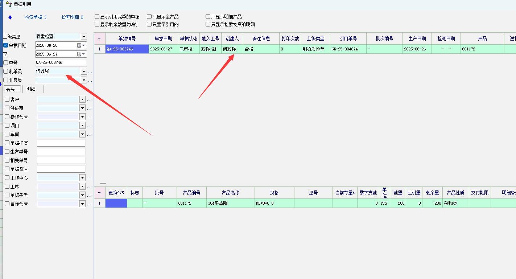Open calendar picker for end date 2025-06-27

tap(79, 54)
